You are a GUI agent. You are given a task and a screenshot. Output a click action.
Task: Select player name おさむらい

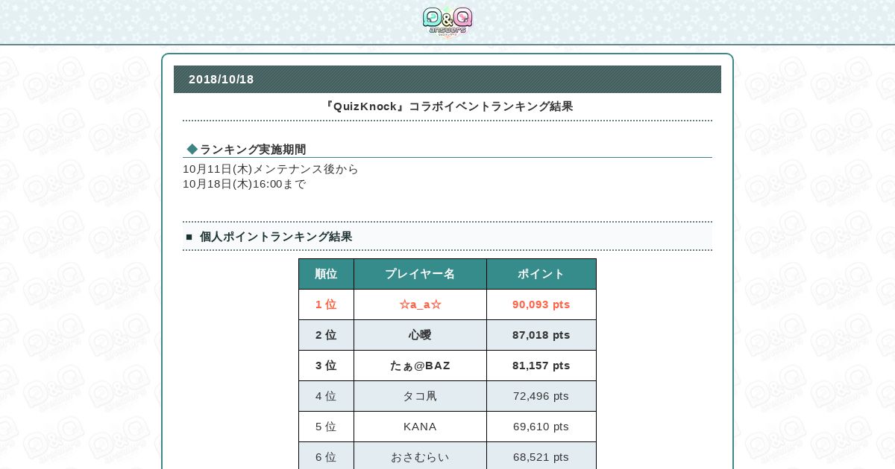click(x=420, y=456)
